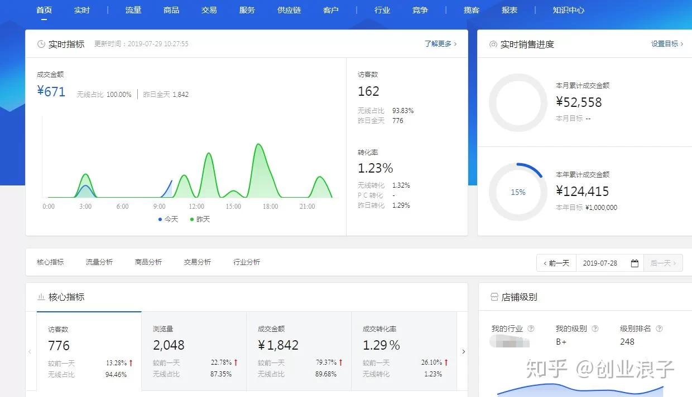The width and height of the screenshot is (692, 397).
Task: Open the 2019-07-28 date picker
Action: tap(609, 263)
